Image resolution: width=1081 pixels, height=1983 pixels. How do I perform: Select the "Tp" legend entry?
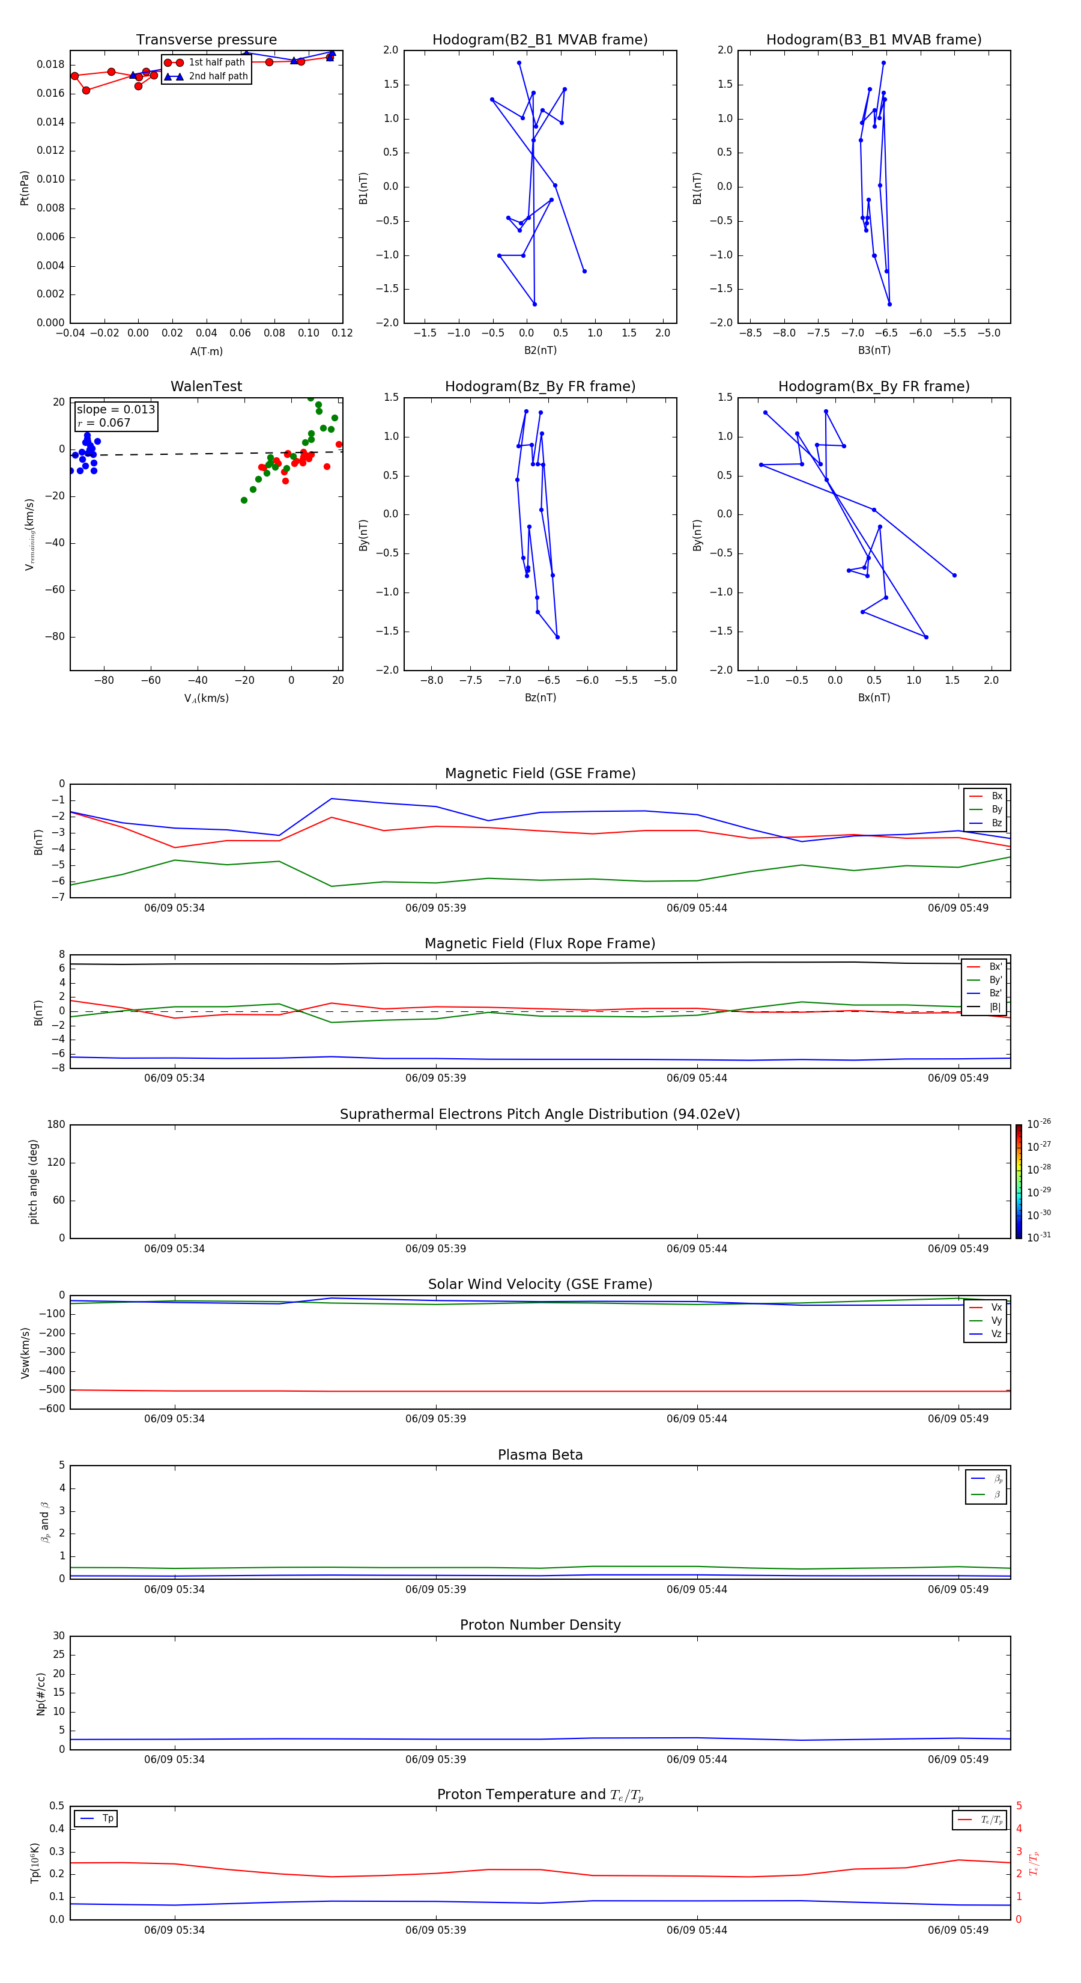click(x=97, y=1818)
